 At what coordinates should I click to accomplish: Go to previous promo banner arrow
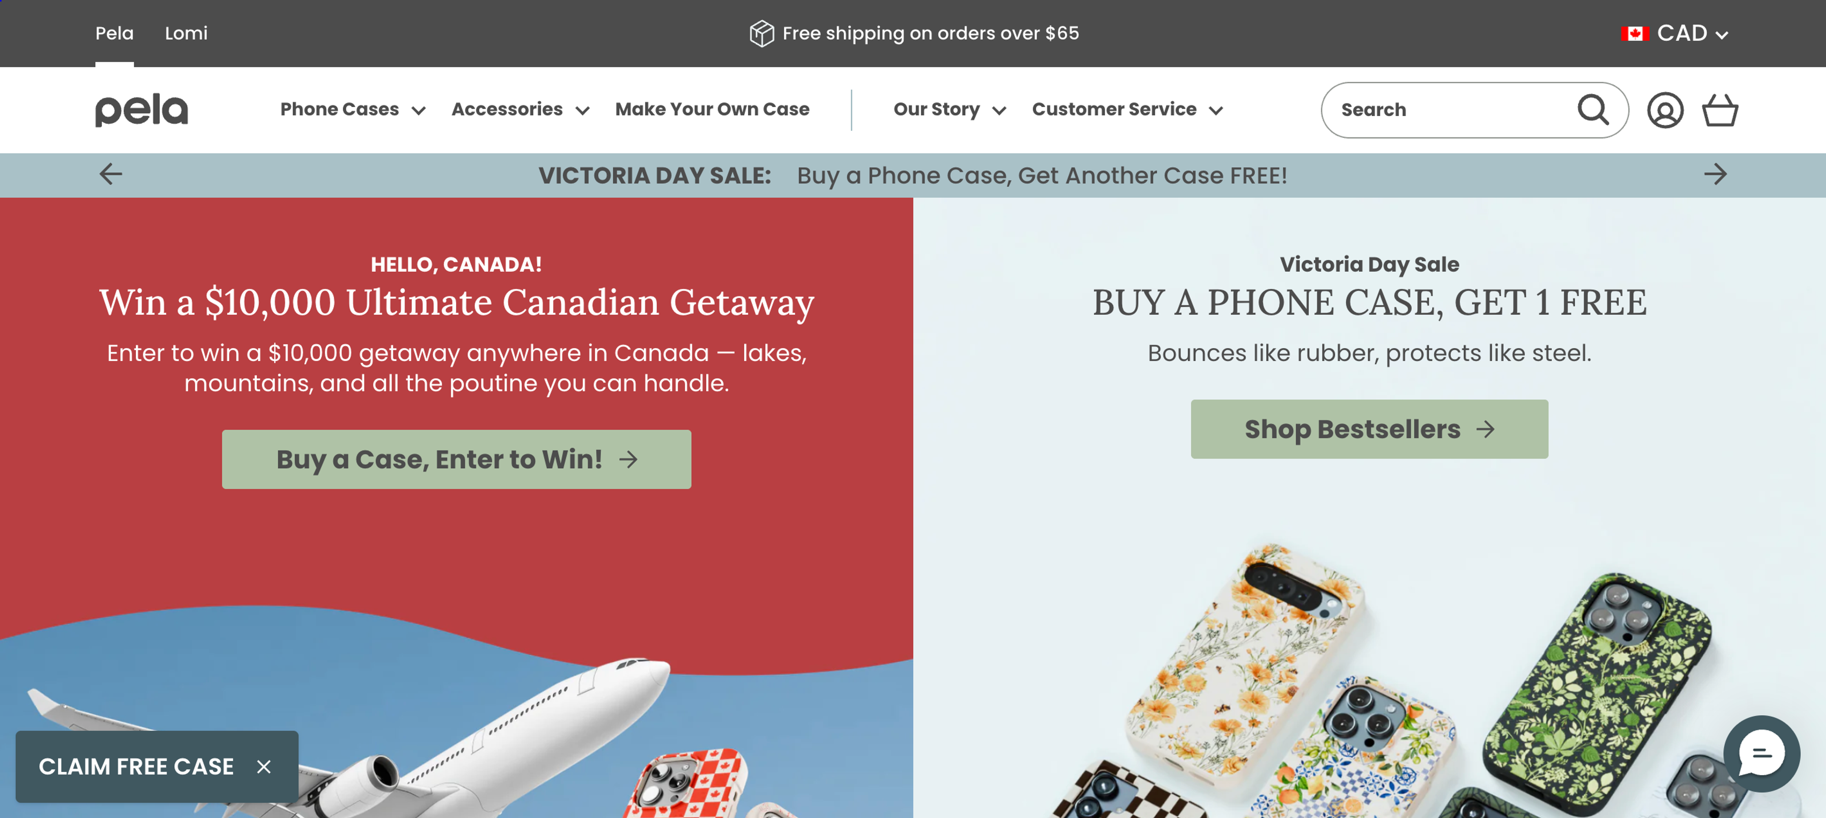click(111, 175)
